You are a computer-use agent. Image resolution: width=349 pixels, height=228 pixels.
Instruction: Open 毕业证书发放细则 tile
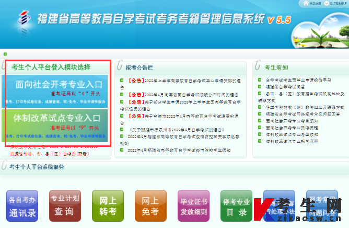coord(193,206)
